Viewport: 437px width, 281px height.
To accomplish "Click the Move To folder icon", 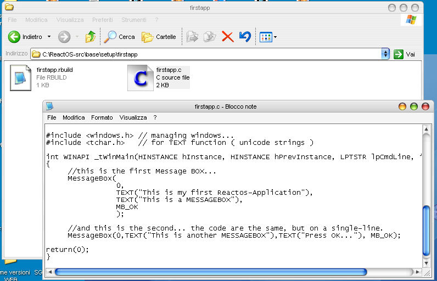I will tap(192, 37).
